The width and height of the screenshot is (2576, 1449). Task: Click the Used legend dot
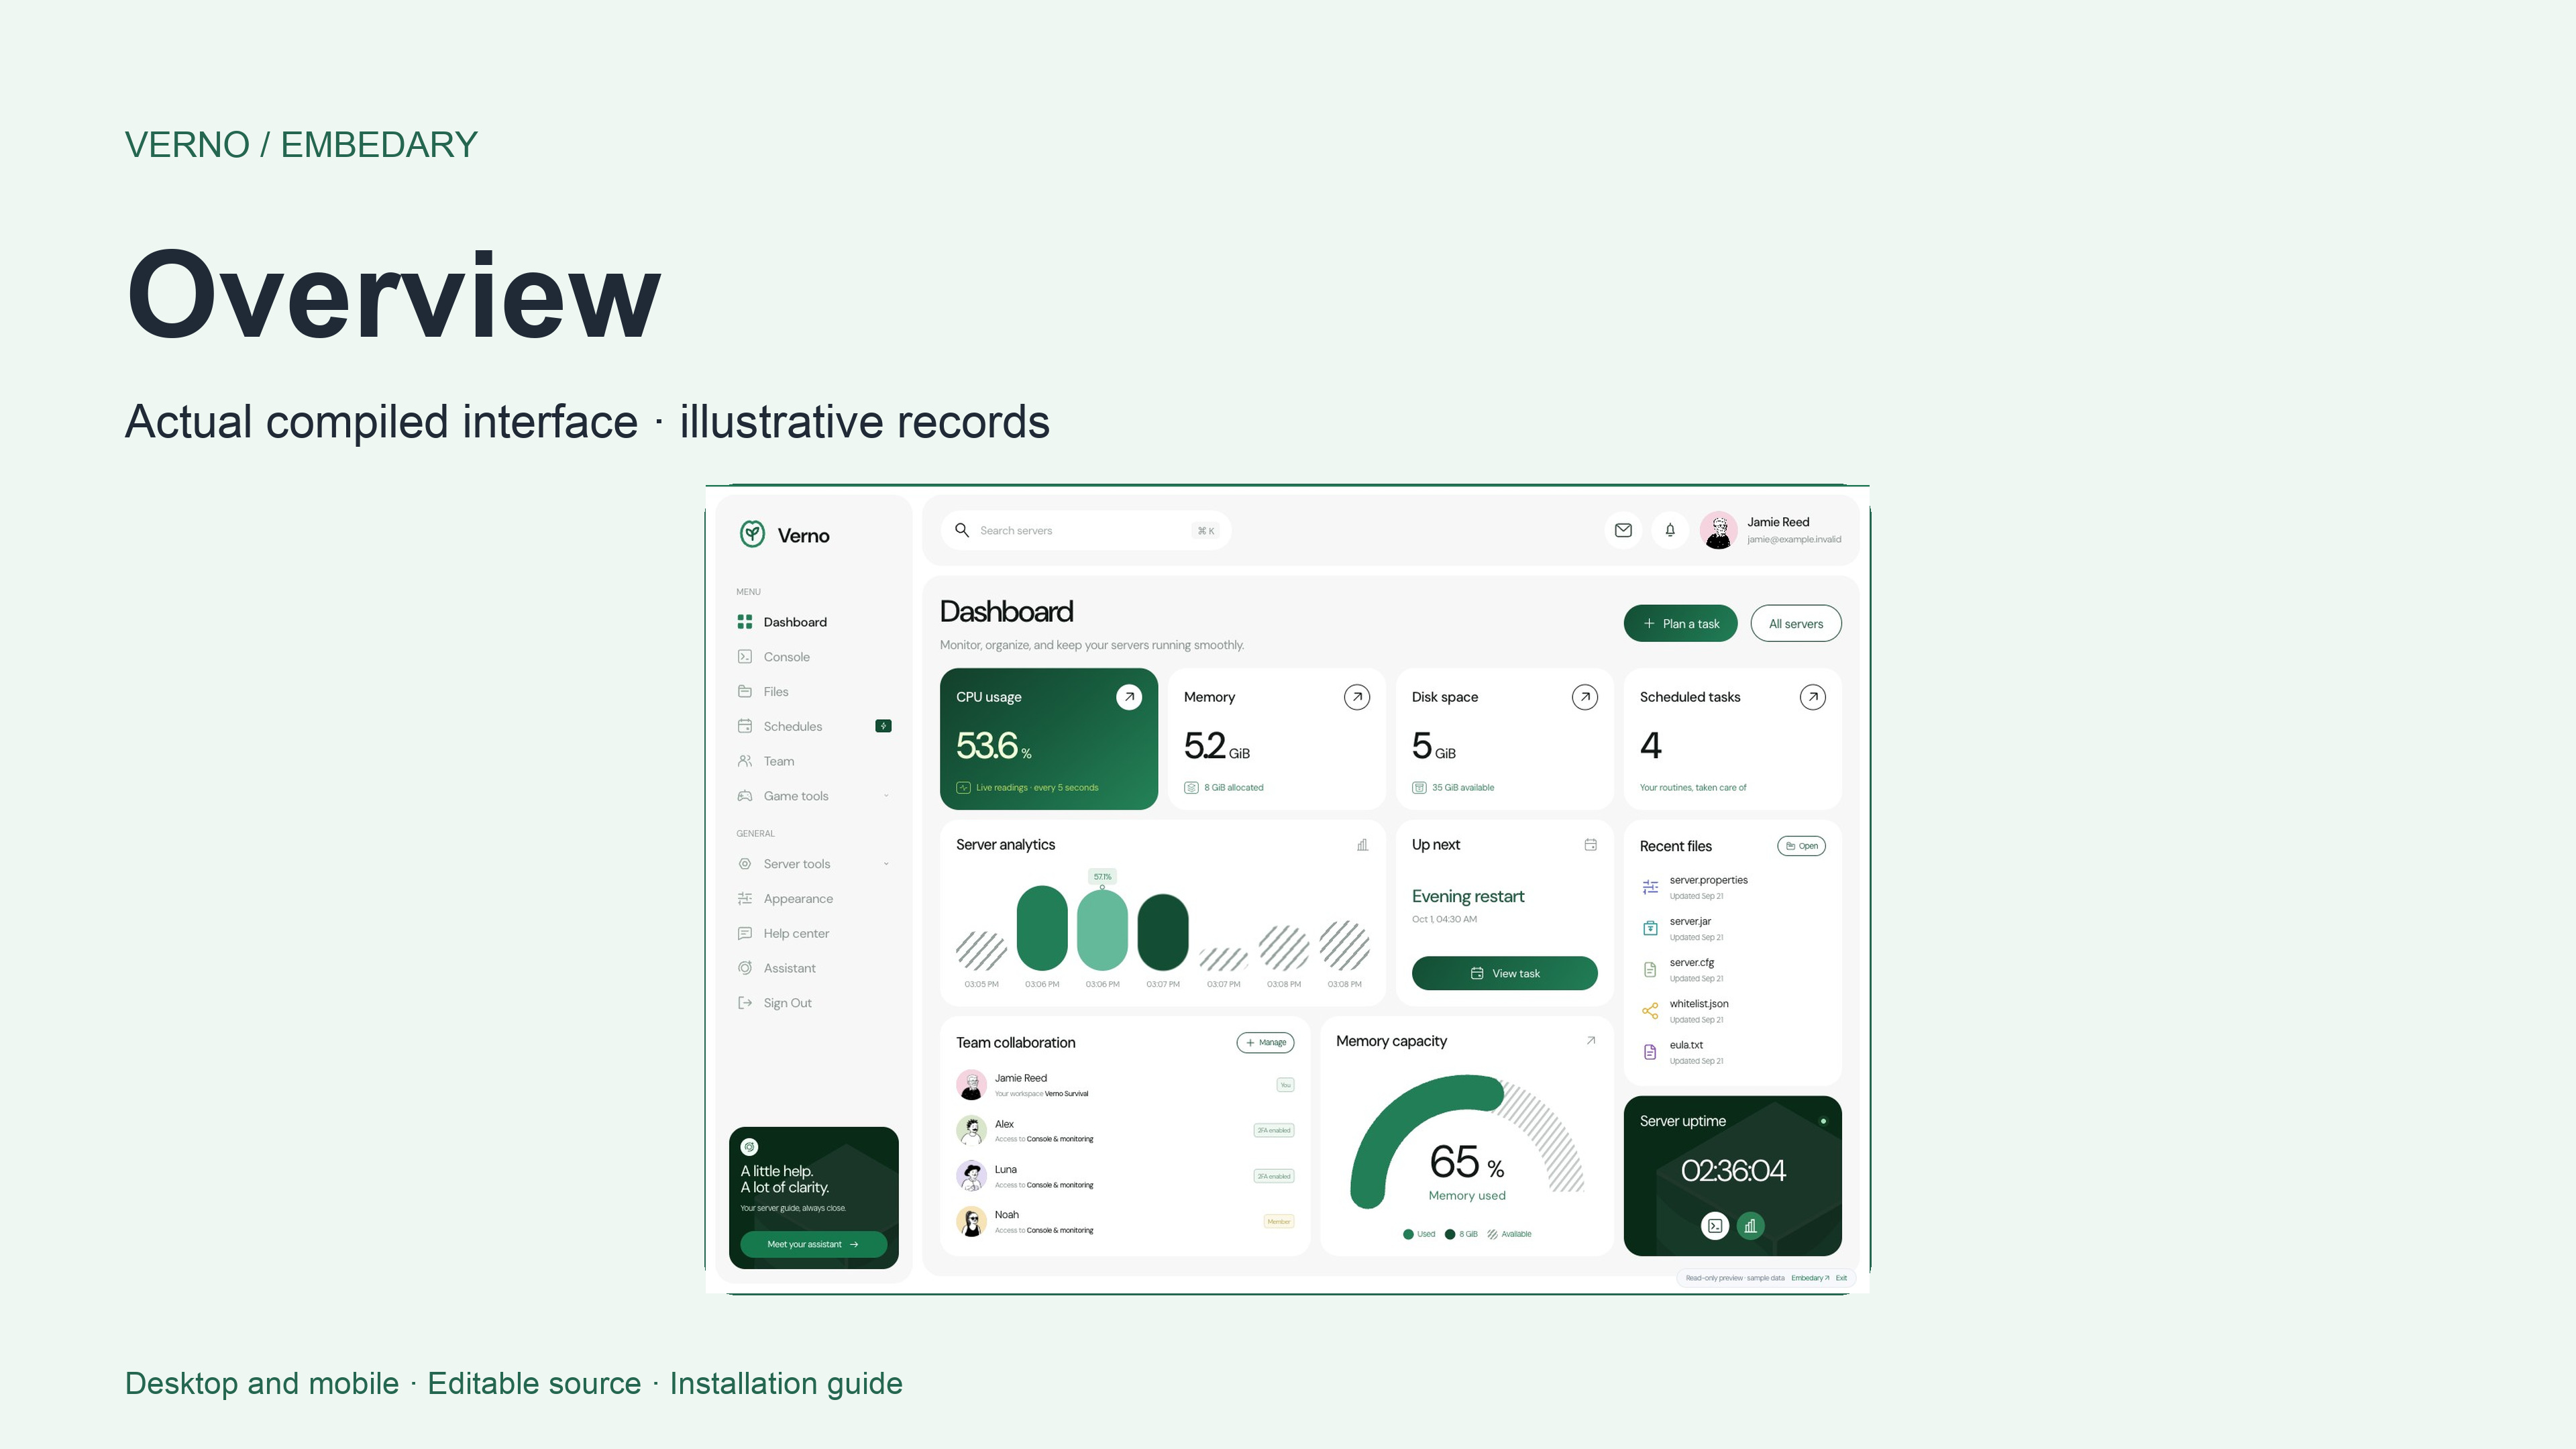pos(1408,1234)
